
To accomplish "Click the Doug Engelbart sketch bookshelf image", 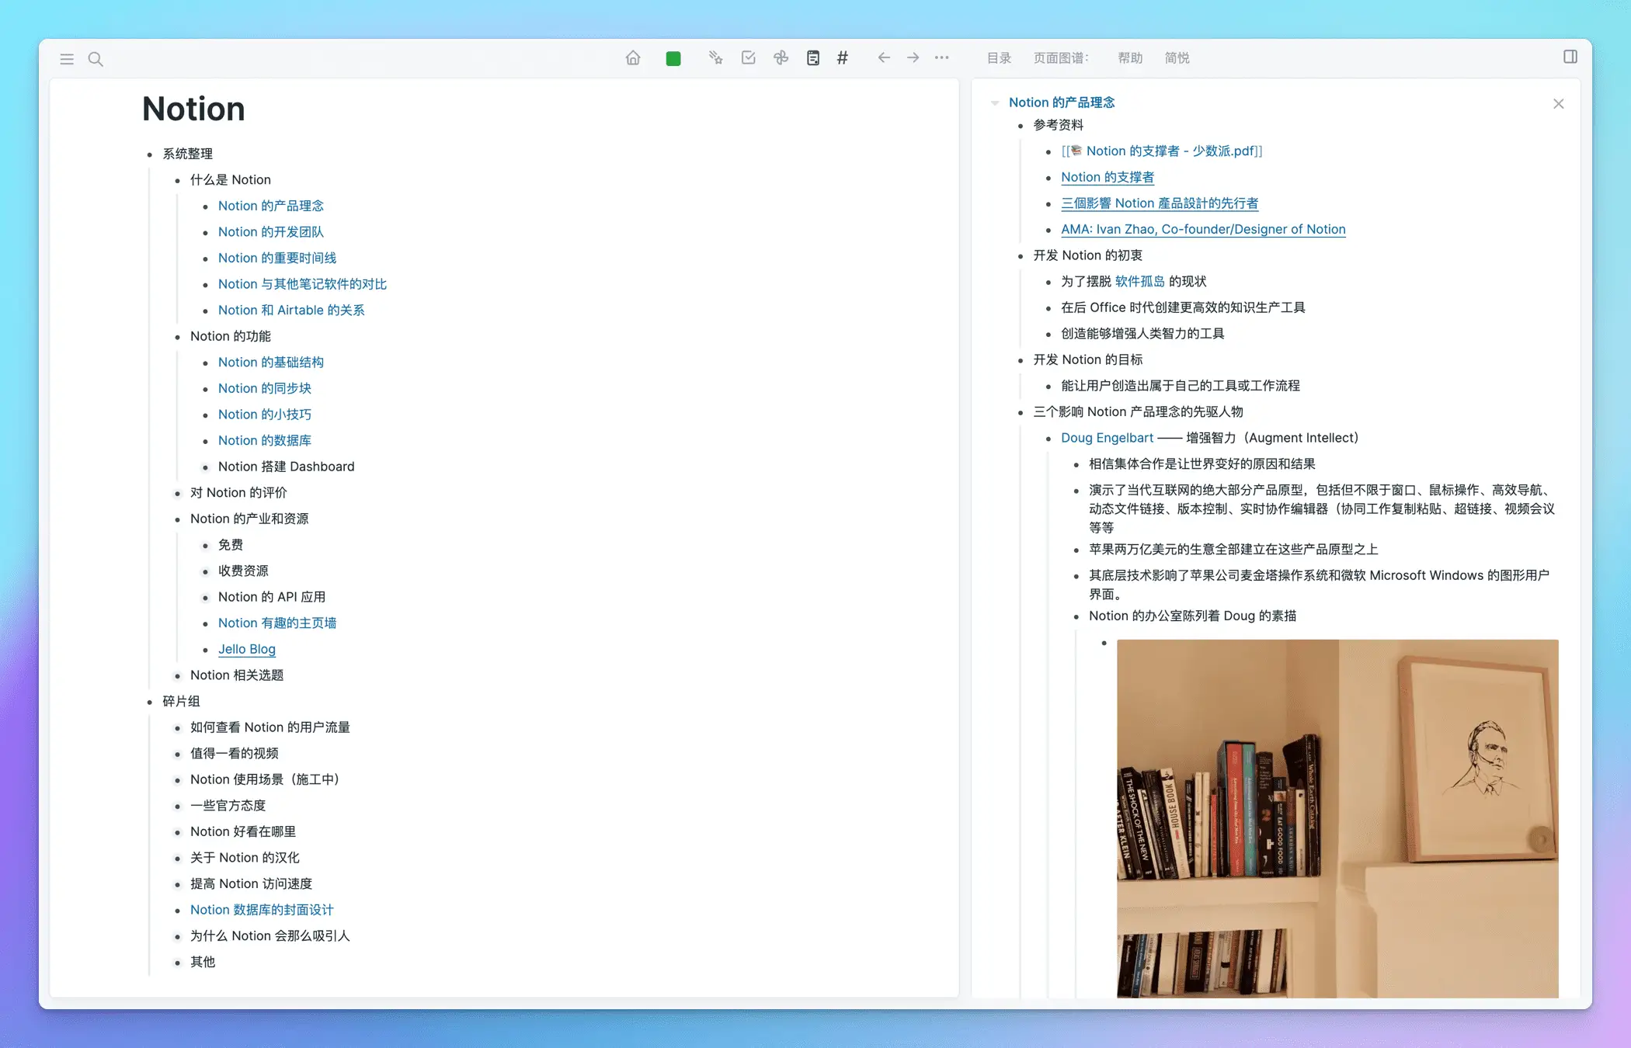I will [1337, 818].
